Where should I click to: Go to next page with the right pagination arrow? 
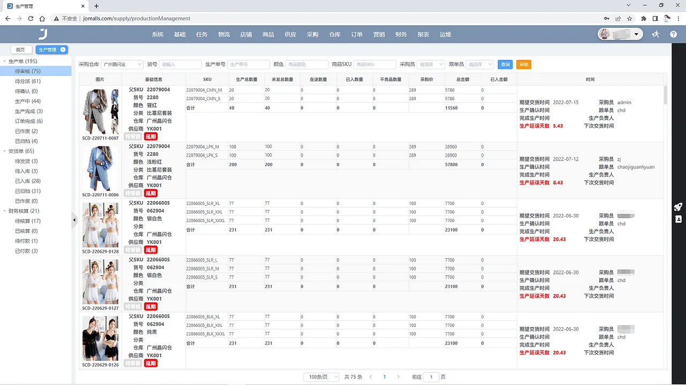click(x=399, y=377)
